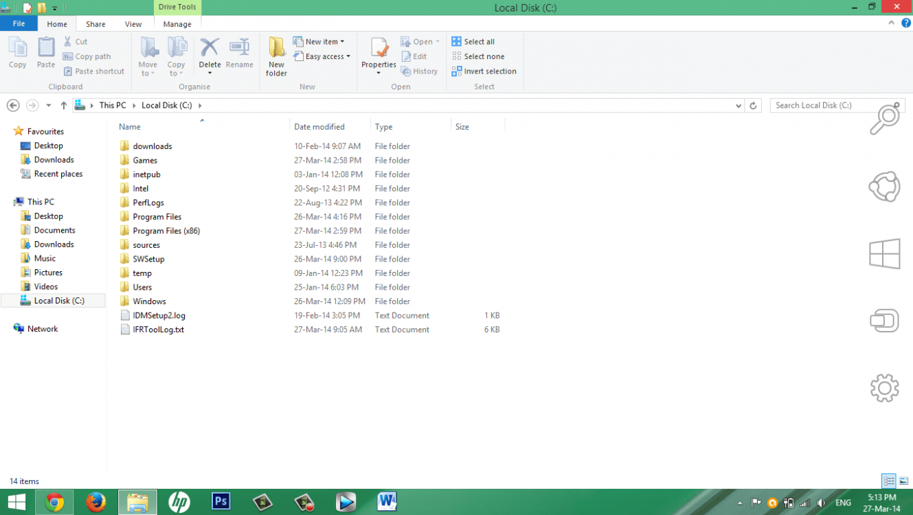
Task: Click Invert selection command
Action: [484, 71]
